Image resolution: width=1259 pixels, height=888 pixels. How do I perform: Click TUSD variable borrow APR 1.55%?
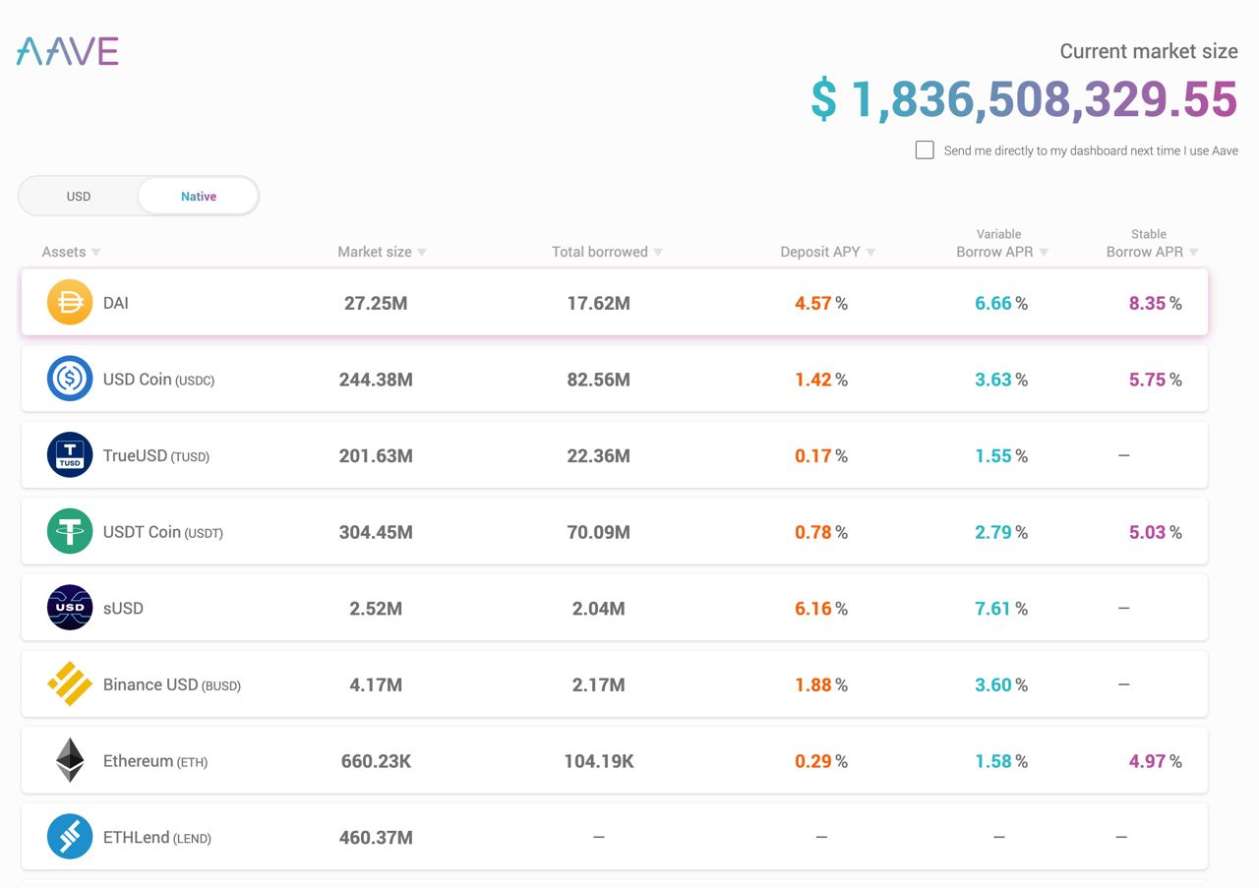[x=1001, y=455]
